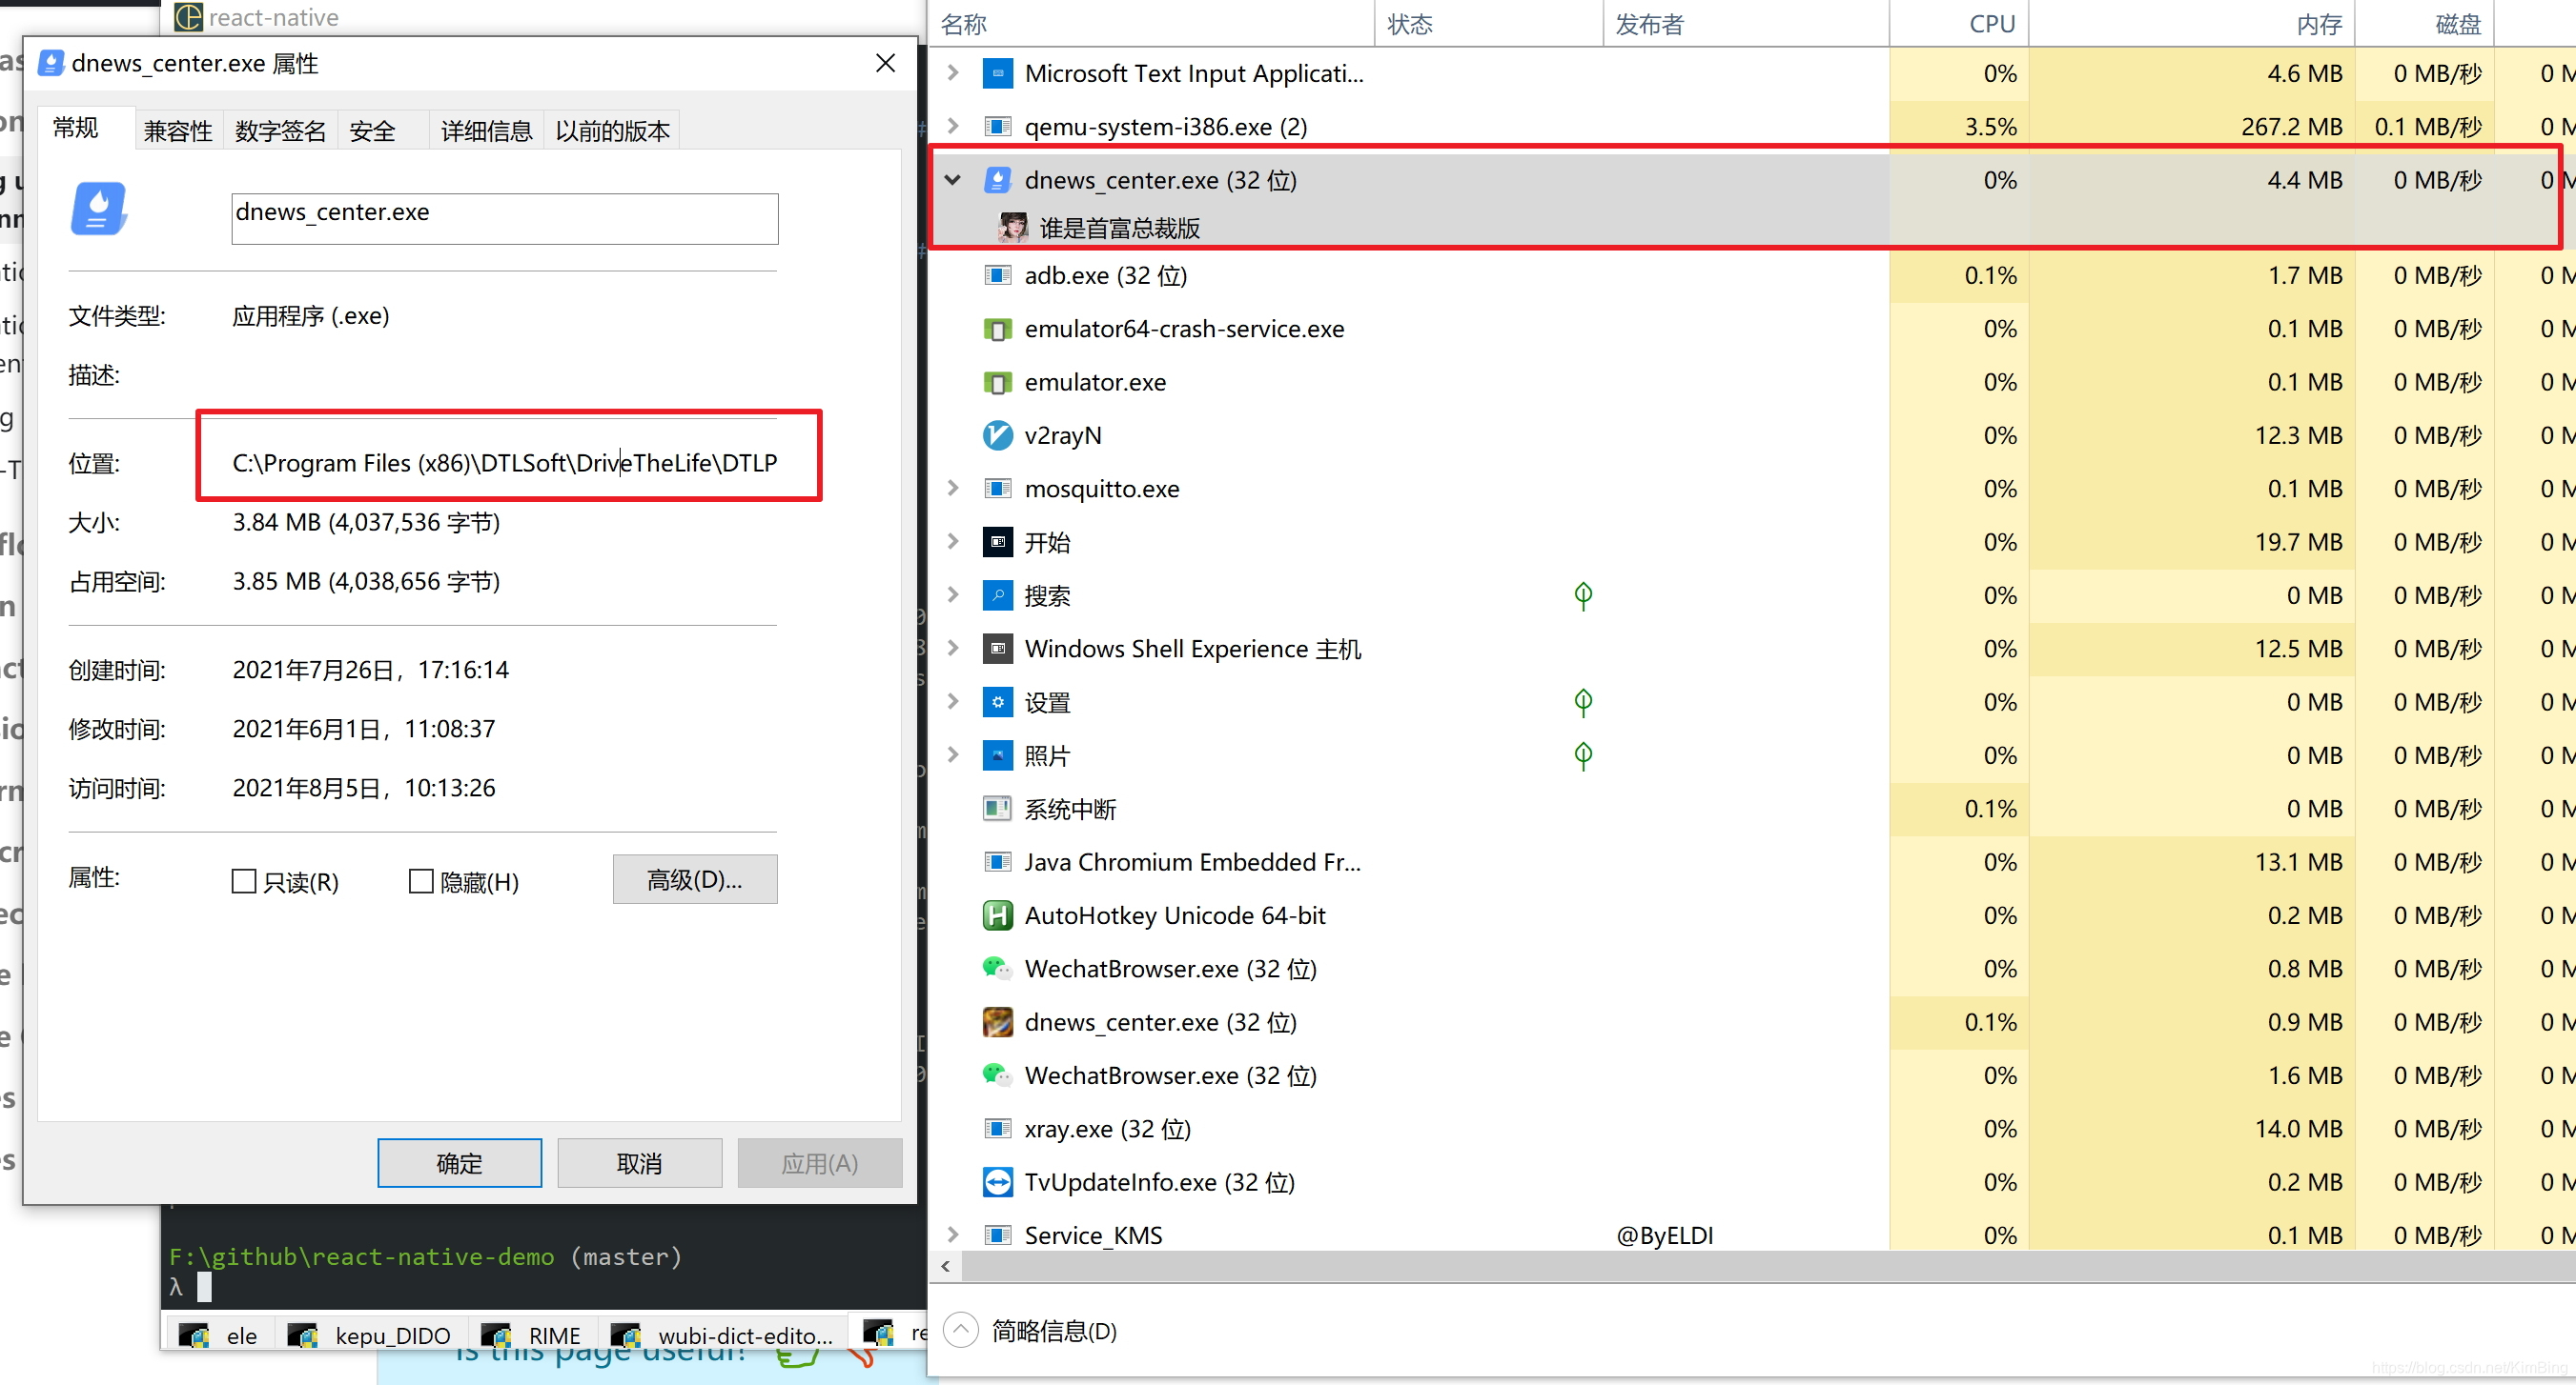2576x1385 pixels.
Task: Click the 搜索 app process icon
Action: 997,595
